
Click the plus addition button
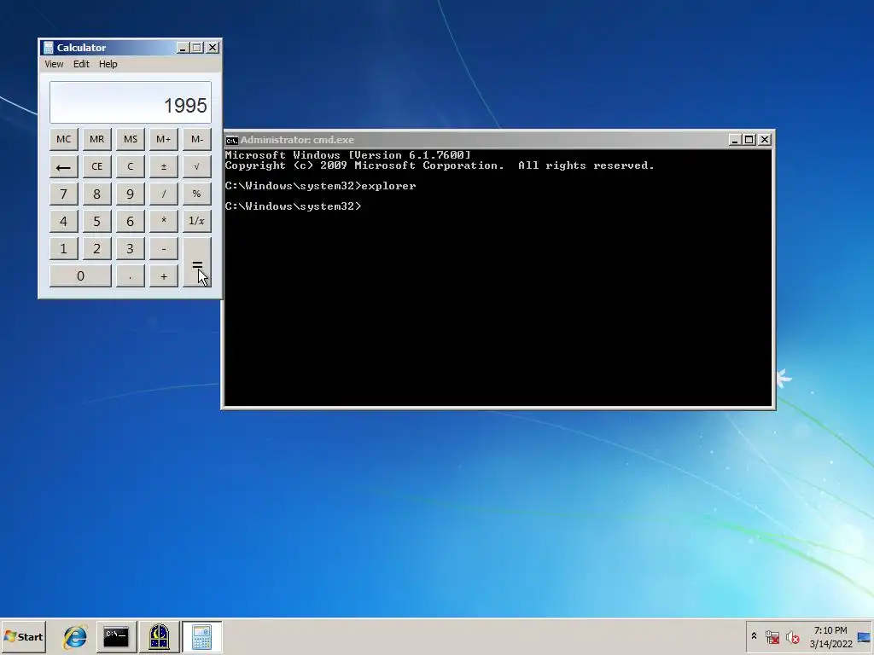coord(163,276)
